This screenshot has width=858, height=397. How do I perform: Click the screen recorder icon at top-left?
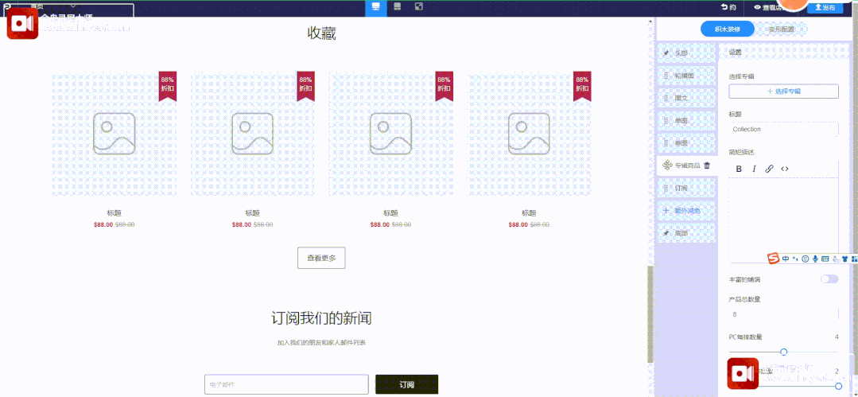(22, 24)
